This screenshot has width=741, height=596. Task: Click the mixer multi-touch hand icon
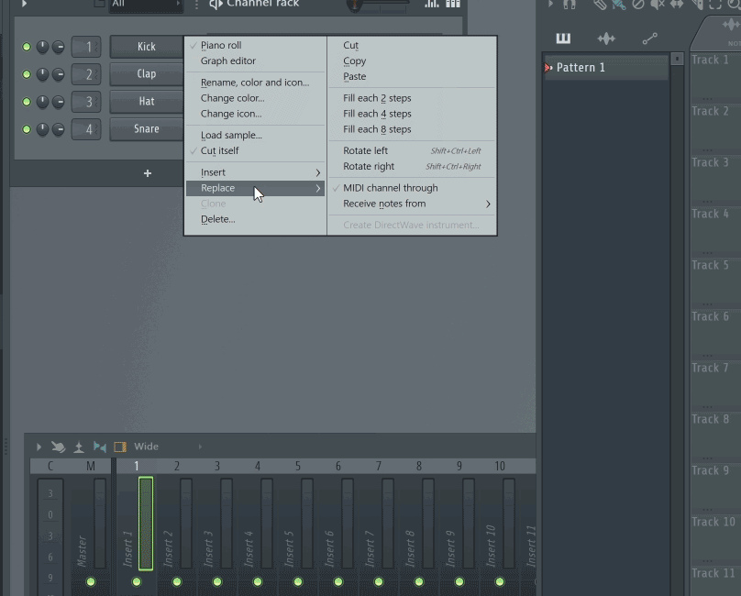58,447
